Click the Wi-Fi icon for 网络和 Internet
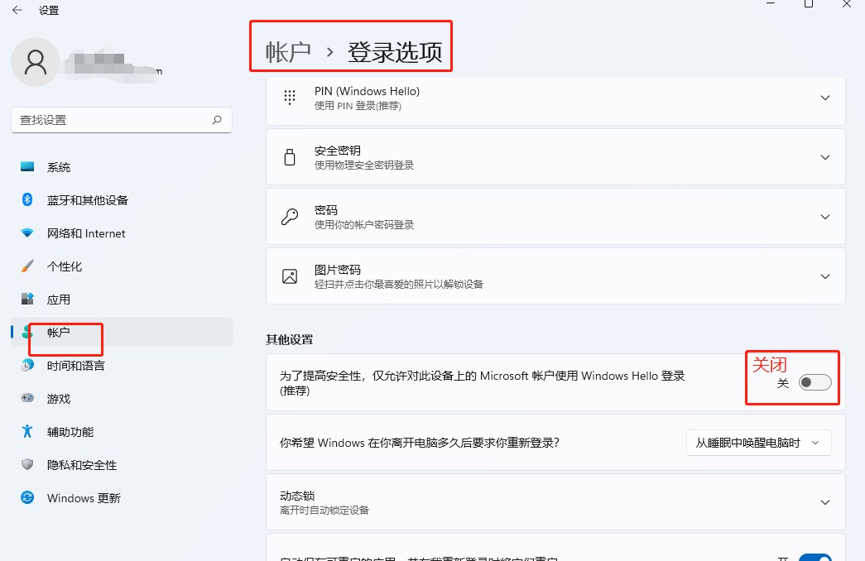865x561 pixels. click(27, 233)
